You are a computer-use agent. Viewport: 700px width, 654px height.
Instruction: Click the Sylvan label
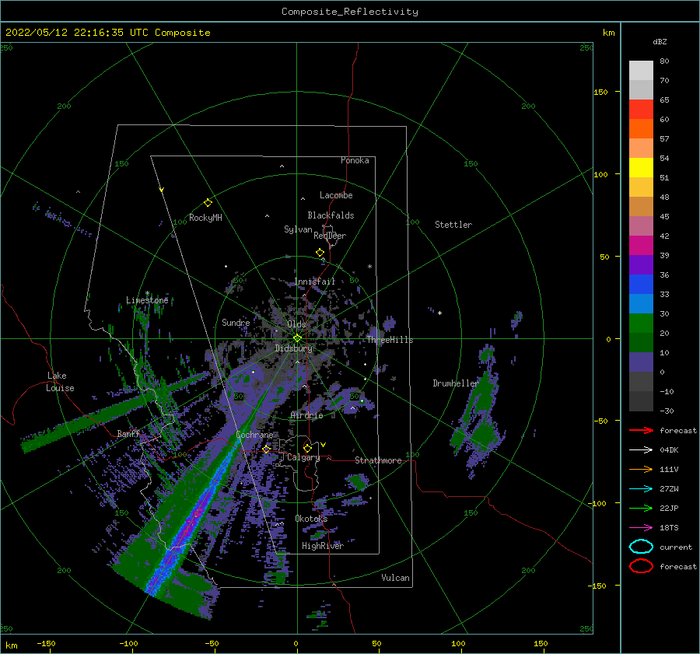point(298,229)
